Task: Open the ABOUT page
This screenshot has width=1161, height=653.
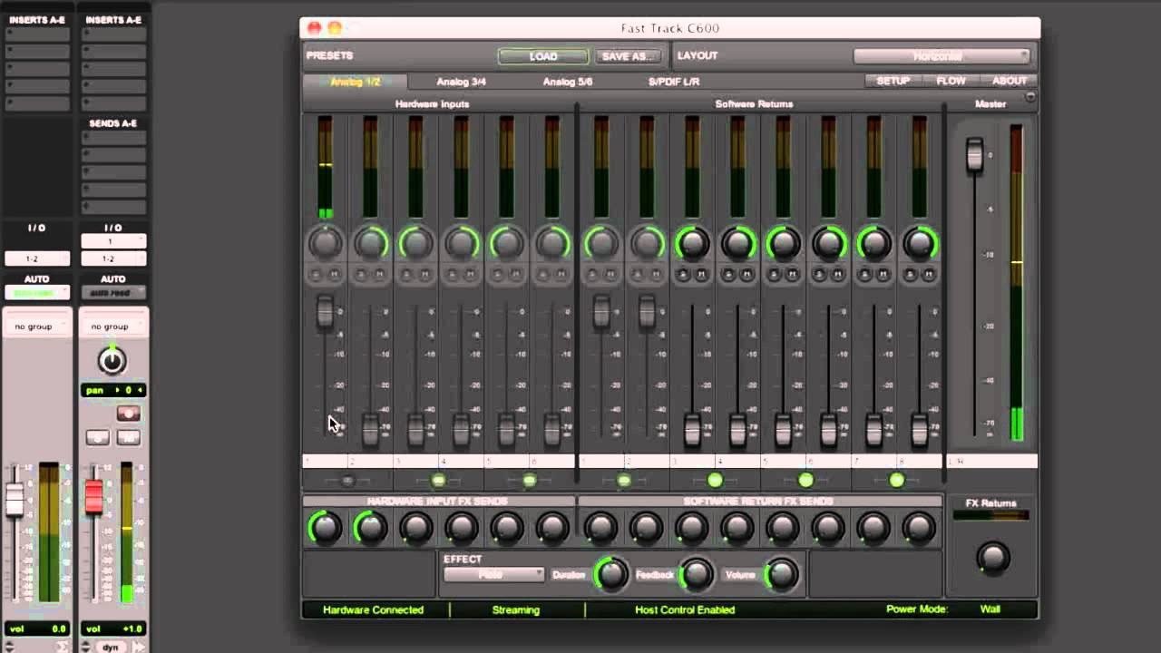Action: (x=1009, y=81)
